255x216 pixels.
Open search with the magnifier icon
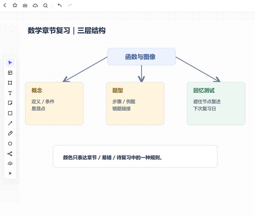(x=45, y=6)
